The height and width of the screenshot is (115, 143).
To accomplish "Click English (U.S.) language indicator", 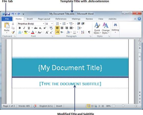I will click(x=46, y=106).
